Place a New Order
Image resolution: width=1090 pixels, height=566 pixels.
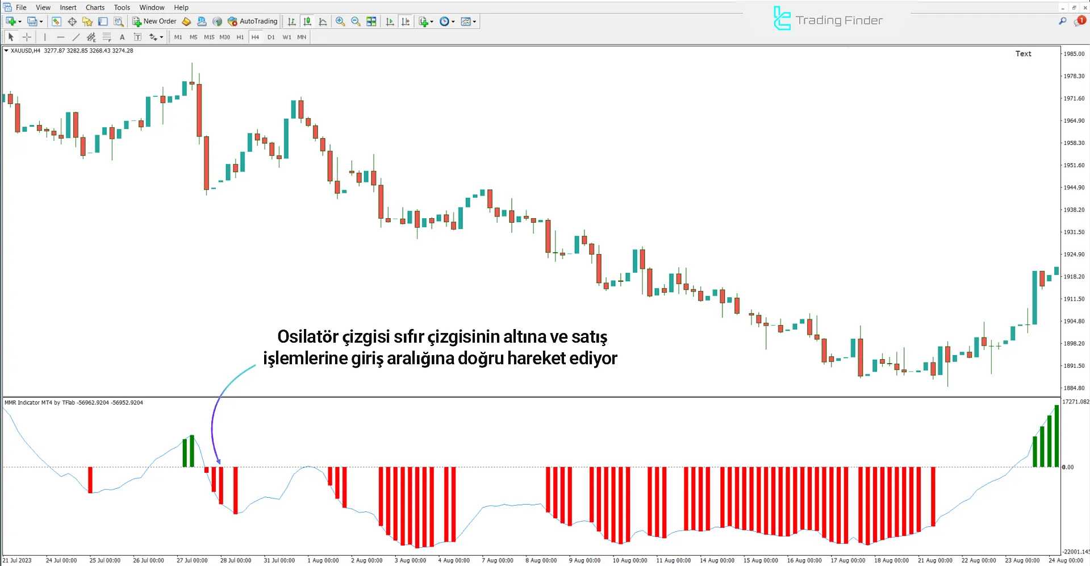click(x=154, y=21)
